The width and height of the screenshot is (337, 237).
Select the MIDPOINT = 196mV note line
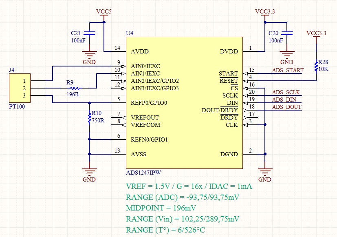pyautogui.click(x=161, y=208)
